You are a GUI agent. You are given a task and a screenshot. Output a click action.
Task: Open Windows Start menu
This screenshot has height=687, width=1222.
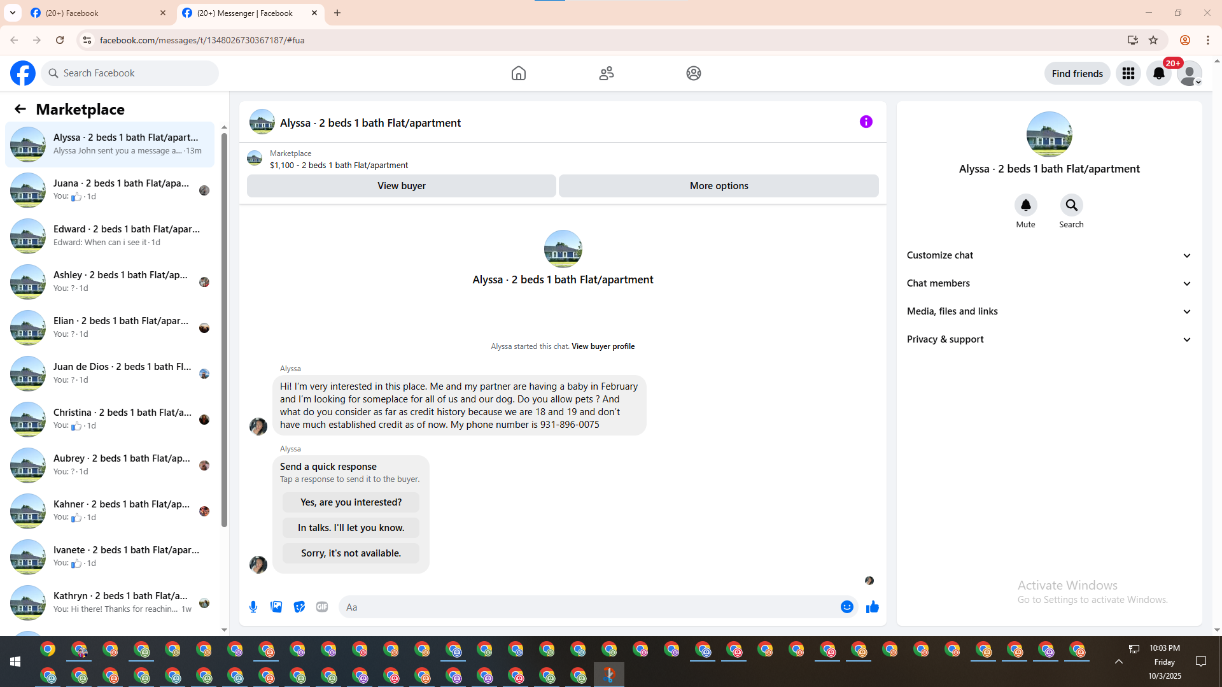[x=15, y=662]
